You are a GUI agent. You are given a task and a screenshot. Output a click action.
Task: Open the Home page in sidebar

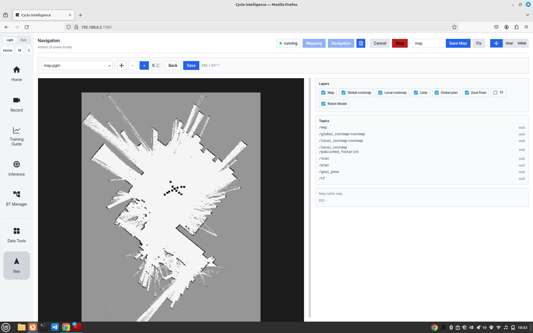pos(17,74)
